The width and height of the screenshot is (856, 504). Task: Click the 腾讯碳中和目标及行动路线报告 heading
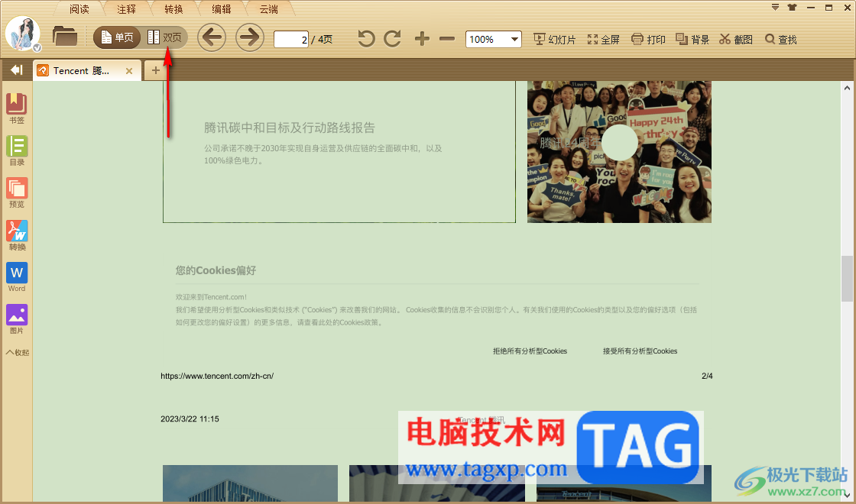coord(290,128)
